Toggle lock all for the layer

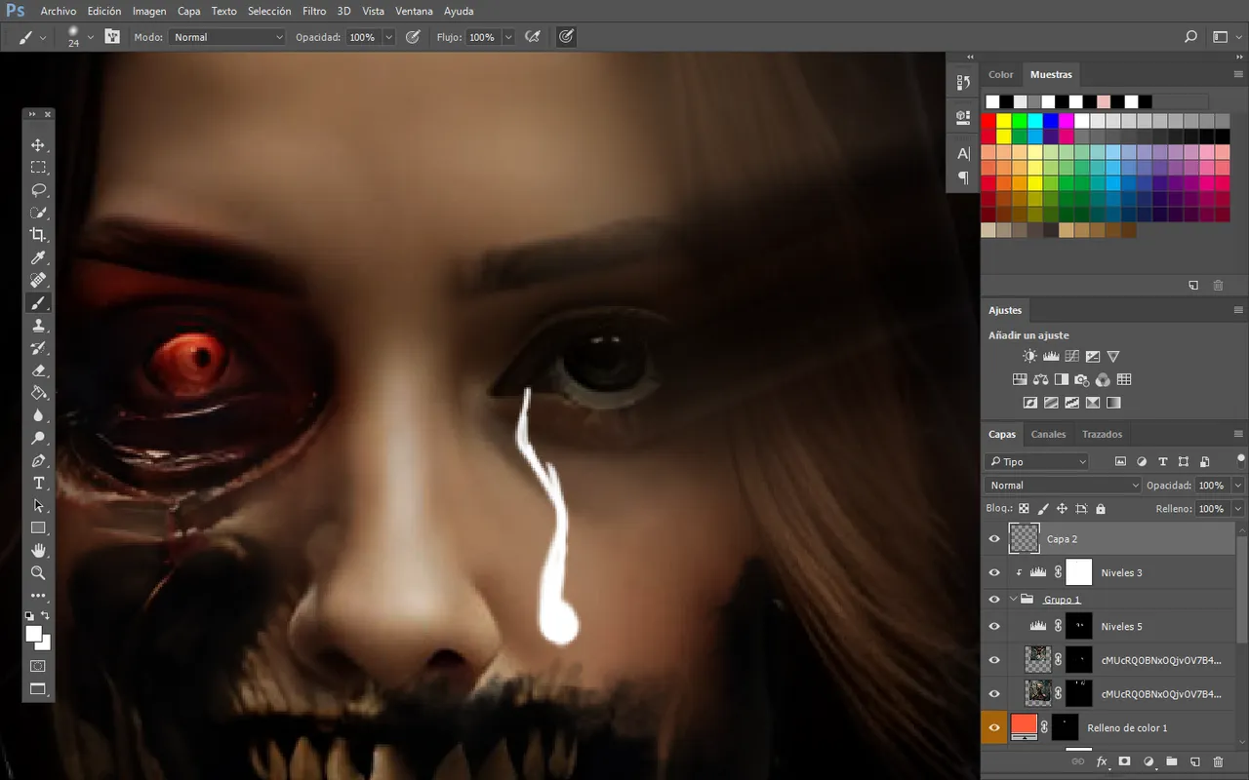(1101, 509)
